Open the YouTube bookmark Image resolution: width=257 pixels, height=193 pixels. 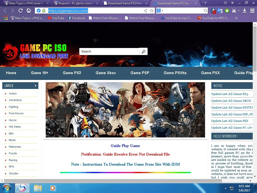tap(56, 18)
